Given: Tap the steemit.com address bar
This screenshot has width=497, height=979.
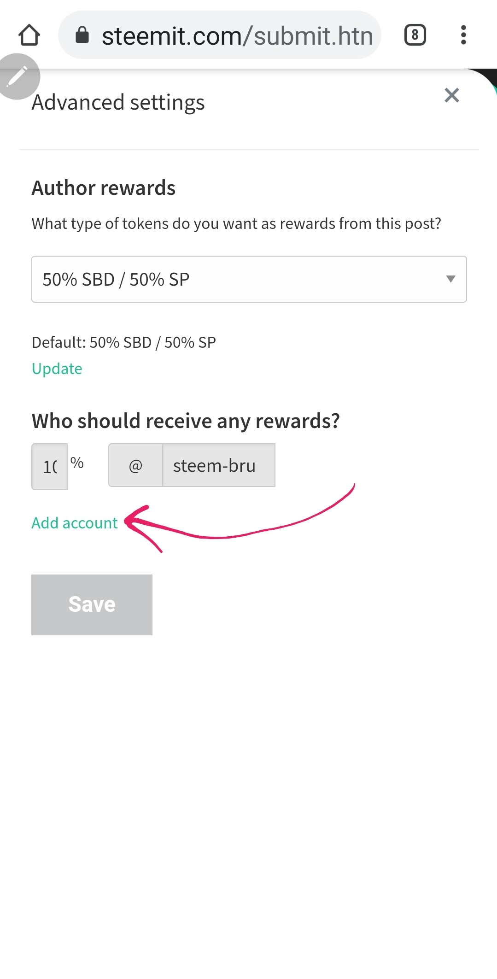Looking at the screenshot, I should (237, 35).
